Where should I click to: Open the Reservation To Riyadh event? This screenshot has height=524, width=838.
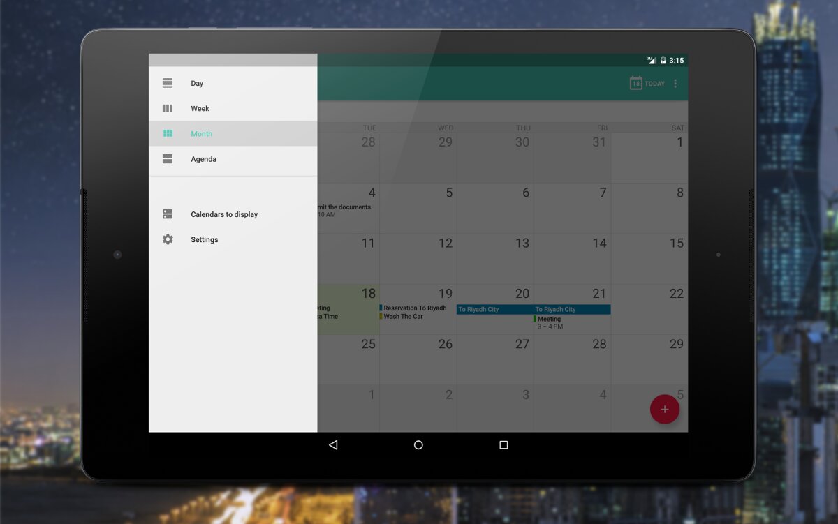[415, 308]
